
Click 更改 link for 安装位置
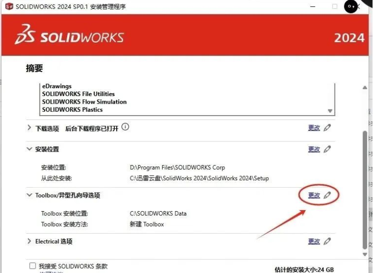[x=314, y=149]
